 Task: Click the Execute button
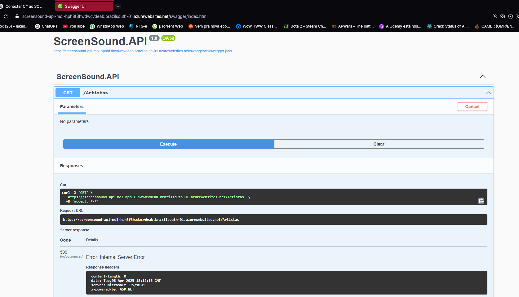[x=168, y=144]
